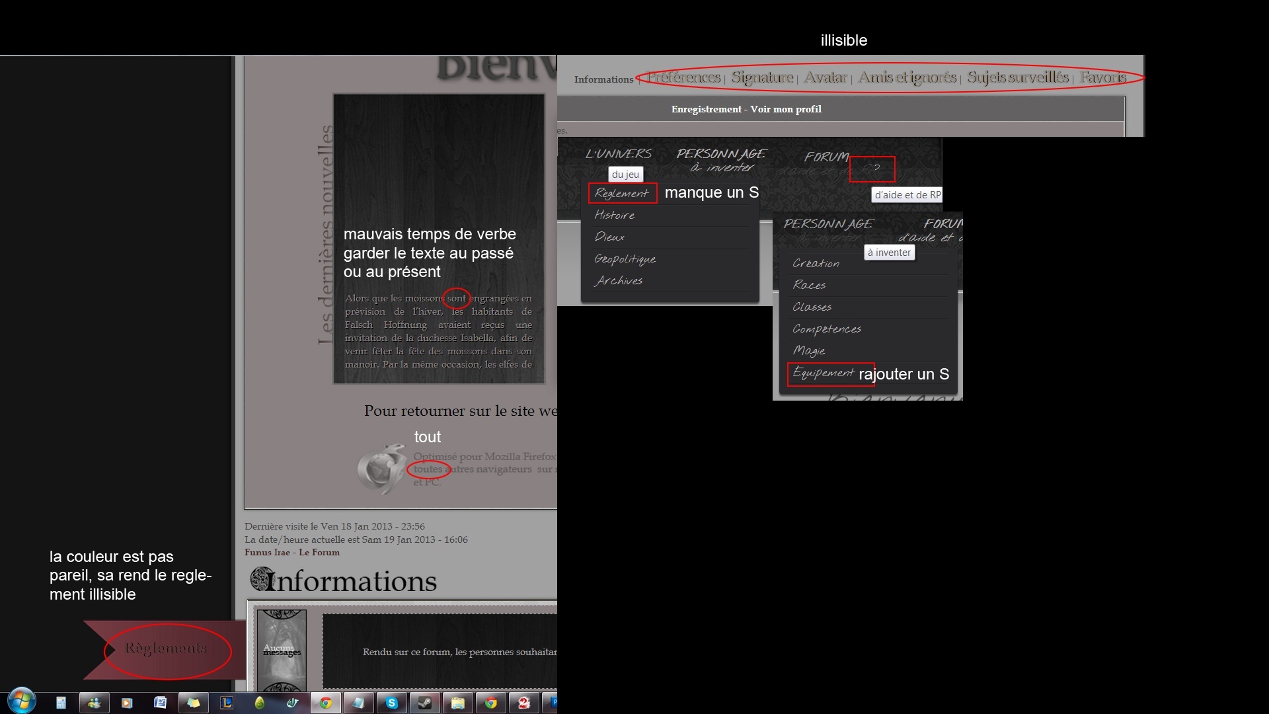Click the green egg taskbar icon
This screenshot has height=714, width=1269.
pyautogui.click(x=259, y=703)
